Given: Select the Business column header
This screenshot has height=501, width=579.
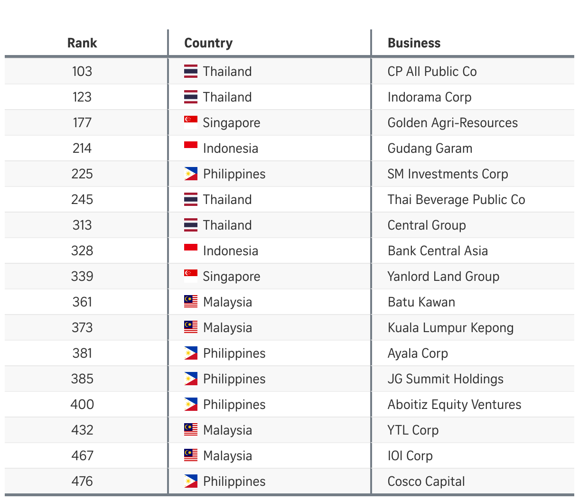Looking at the screenshot, I should [x=414, y=43].
